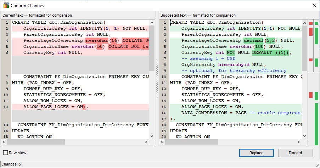This screenshot has width=320, height=168.
Task: Click 'STATISTICS_NORECOMPUTE = OFF' in Current text pane
Action: click(63, 95)
